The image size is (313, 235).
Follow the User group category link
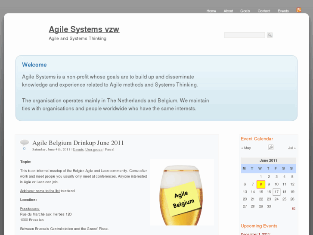tap(94, 149)
